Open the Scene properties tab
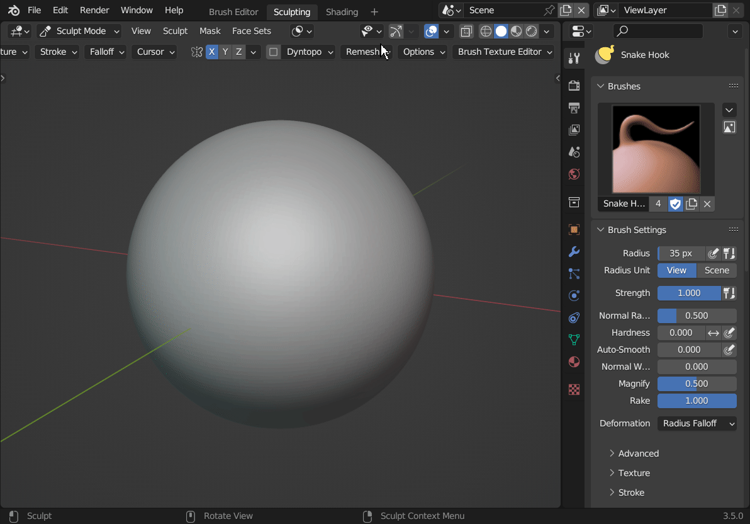The height and width of the screenshot is (524, 750). [x=574, y=152]
